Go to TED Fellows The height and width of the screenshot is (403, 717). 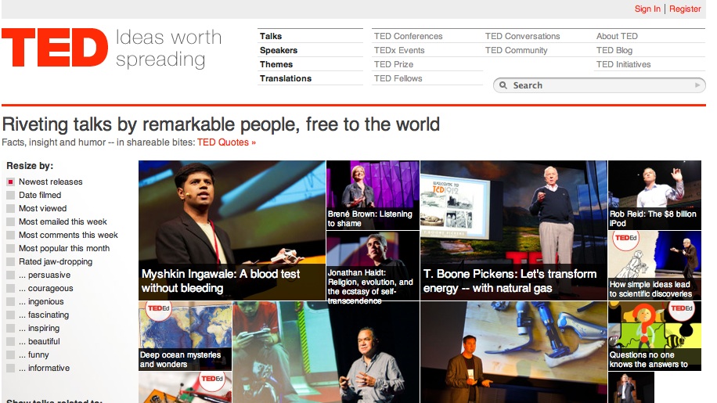point(398,78)
